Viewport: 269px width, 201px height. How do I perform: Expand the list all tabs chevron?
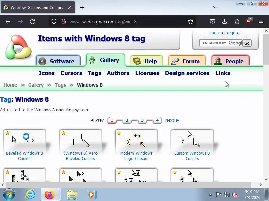[x=215, y=7]
